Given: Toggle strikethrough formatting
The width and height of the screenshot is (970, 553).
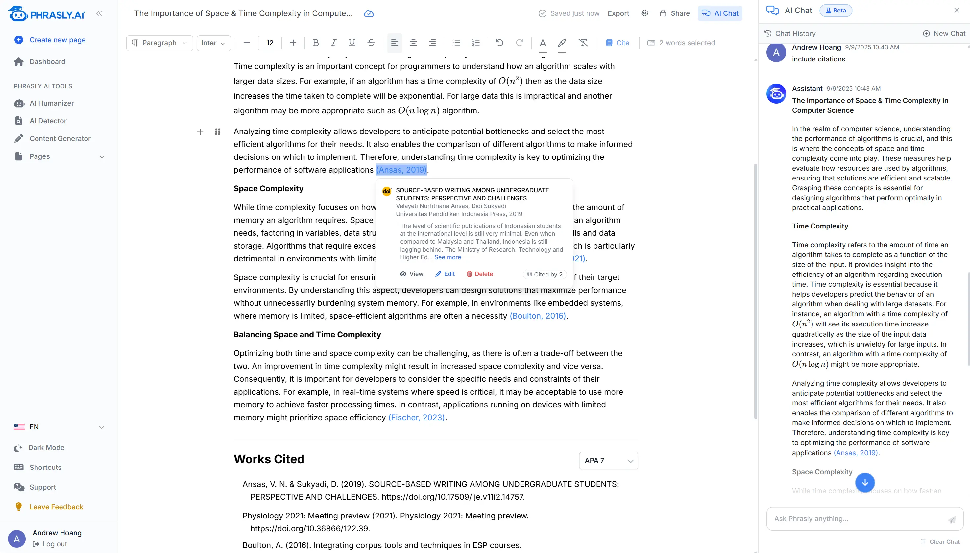Looking at the screenshot, I should 371,43.
